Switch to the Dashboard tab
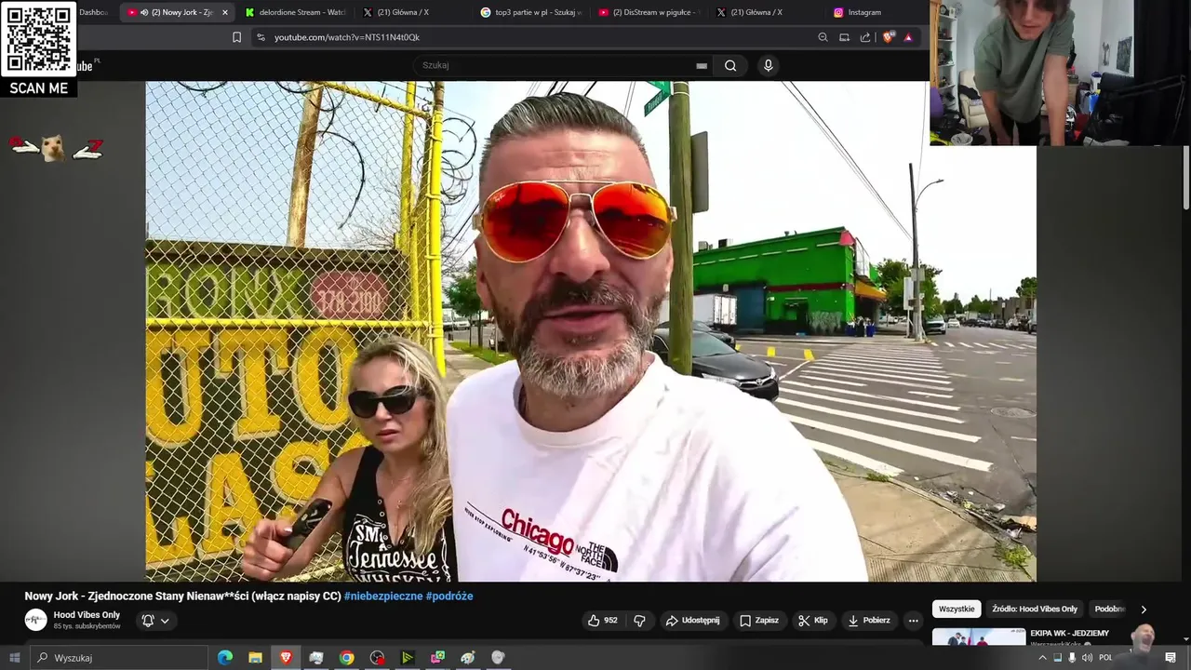 tap(94, 12)
